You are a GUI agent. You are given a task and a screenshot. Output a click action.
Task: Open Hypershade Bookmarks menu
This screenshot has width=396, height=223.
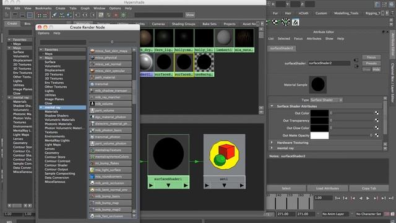pyautogui.click(x=43, y=8)
